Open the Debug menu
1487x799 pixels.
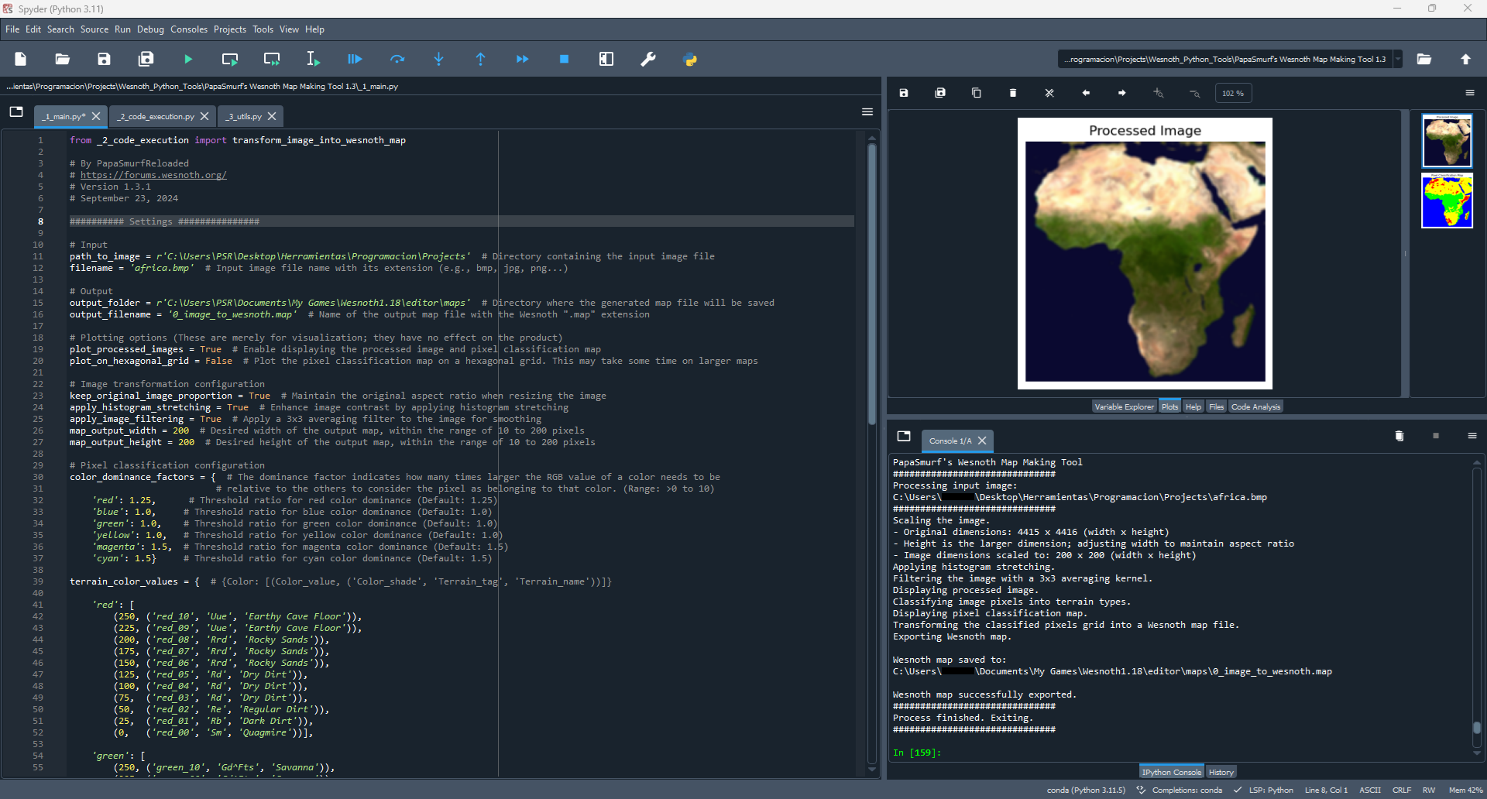[150, 29]
